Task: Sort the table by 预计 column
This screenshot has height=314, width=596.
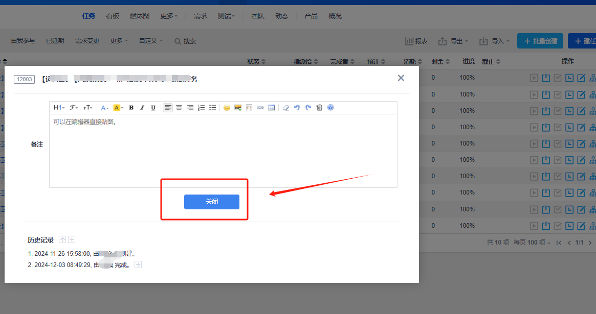Action: [376, 61]
